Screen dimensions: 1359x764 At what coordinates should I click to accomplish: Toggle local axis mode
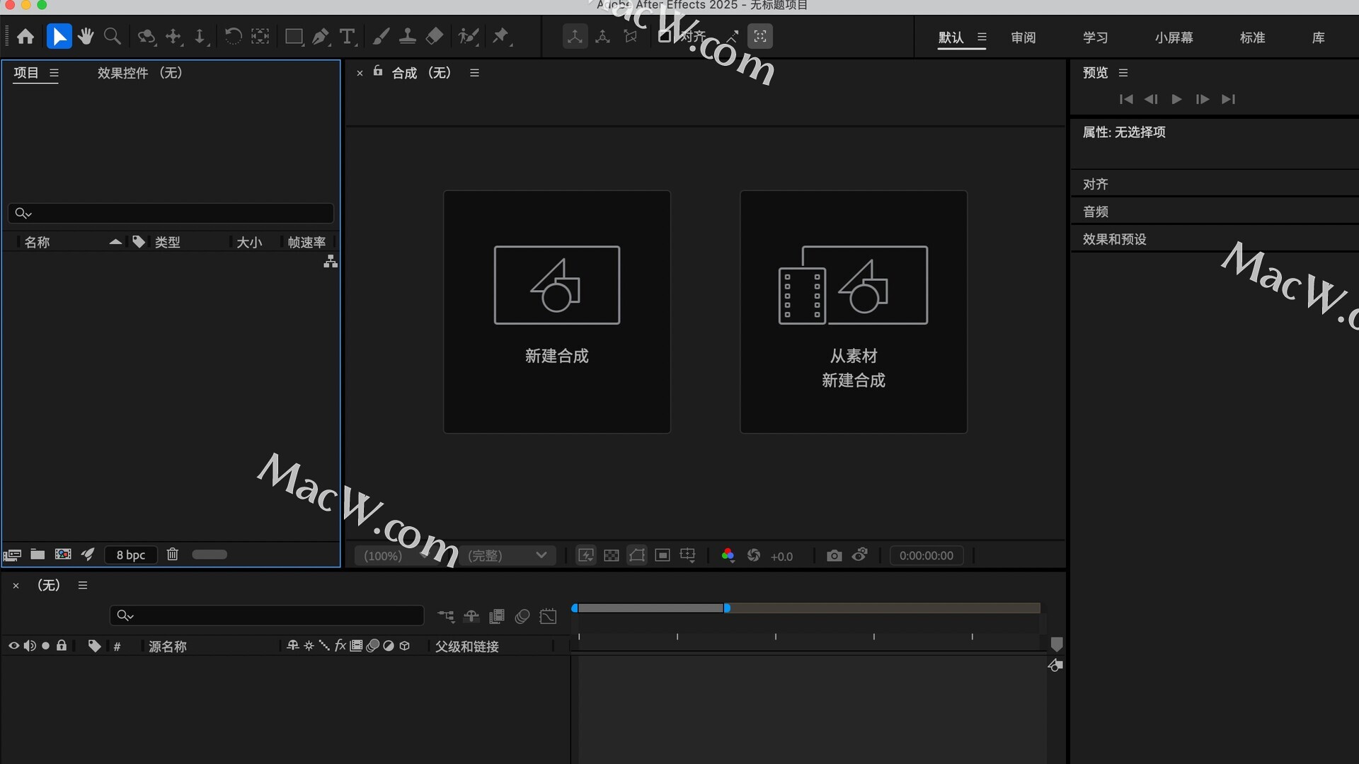pyautogui.click(x=575, y=36)
